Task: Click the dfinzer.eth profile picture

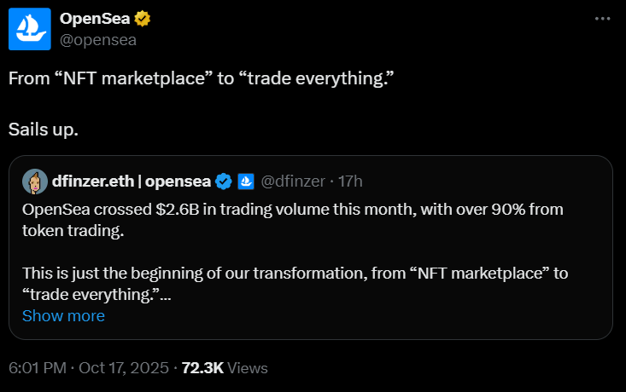Action: point(34,181)
